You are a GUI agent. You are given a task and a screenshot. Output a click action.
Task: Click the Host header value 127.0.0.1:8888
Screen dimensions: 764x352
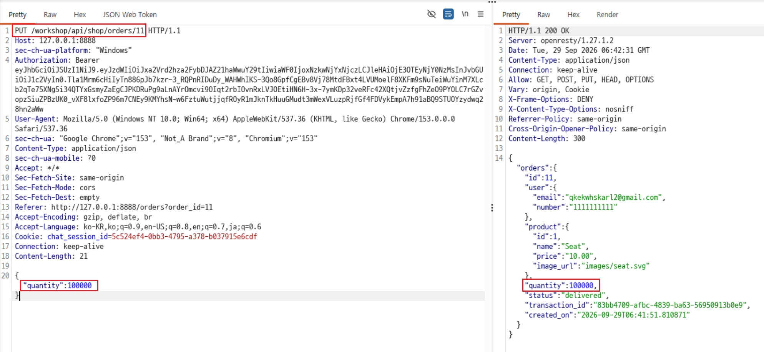coord(68,40)
